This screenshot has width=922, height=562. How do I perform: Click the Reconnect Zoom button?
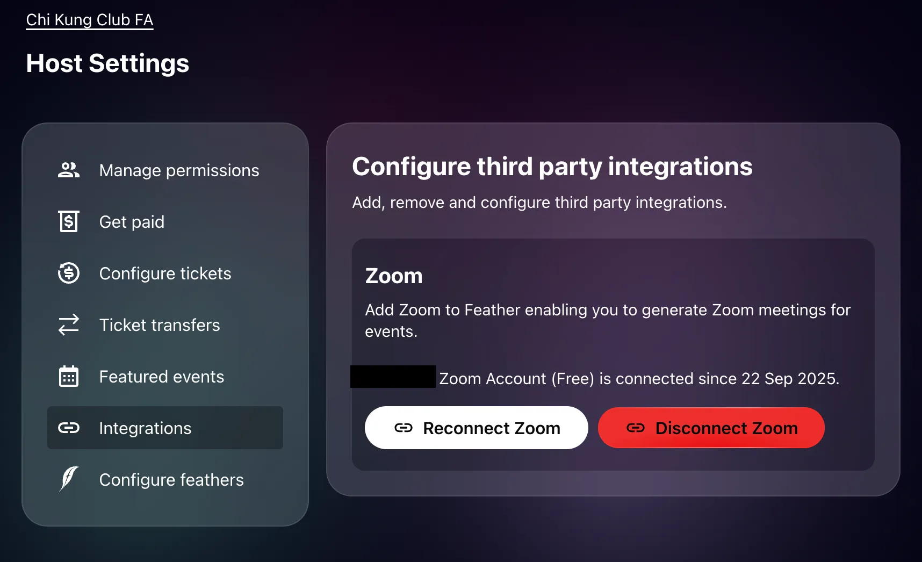476,428
